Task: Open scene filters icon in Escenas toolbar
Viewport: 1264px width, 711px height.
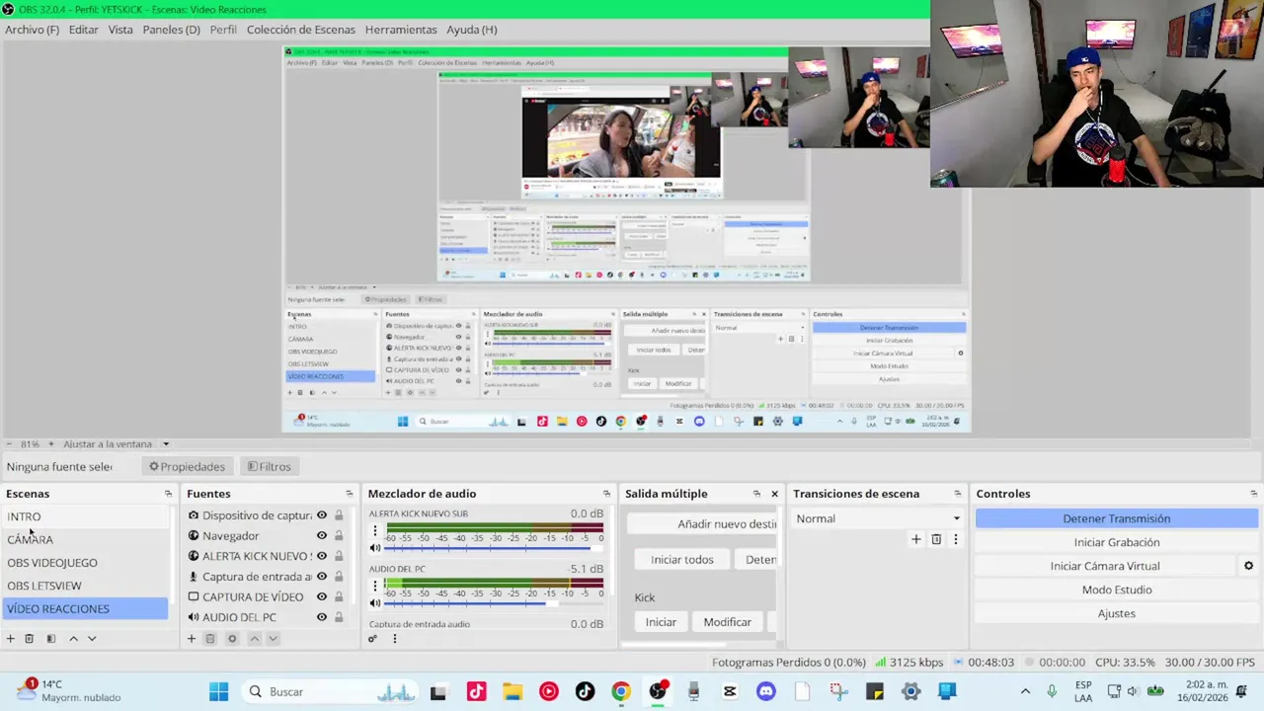Action: 51,639
